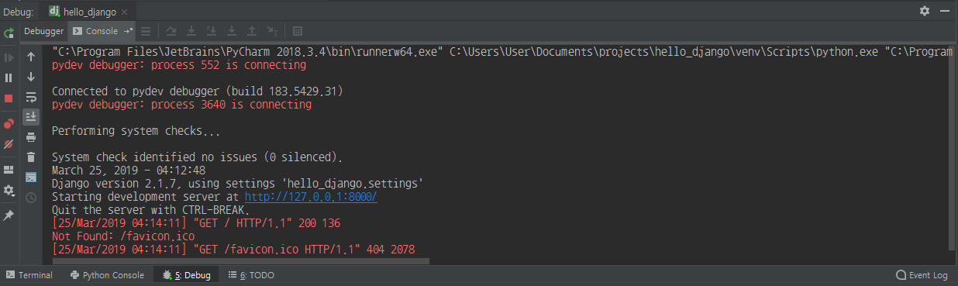Open Evaluate Expression calculator icon

298,31
